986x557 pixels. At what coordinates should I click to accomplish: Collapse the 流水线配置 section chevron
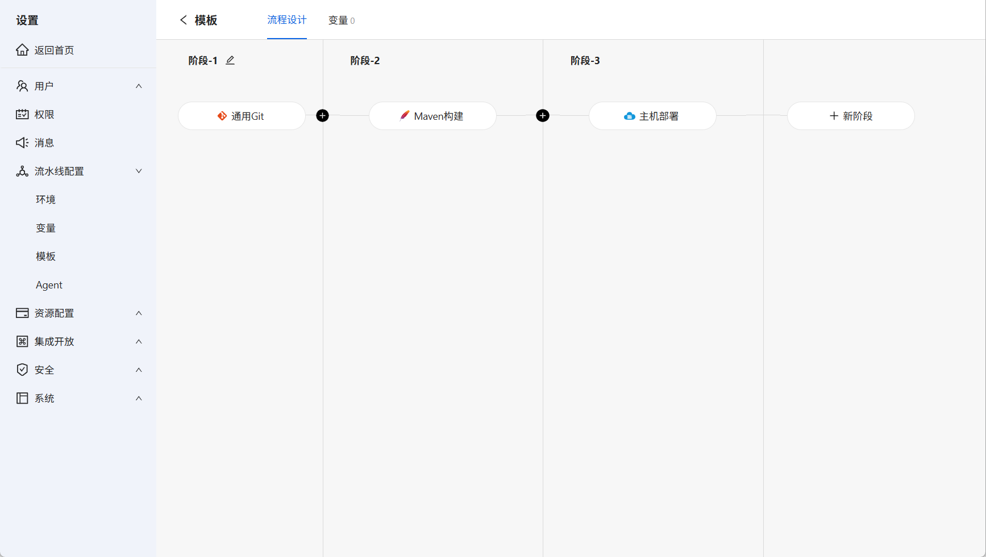pyautogui.click(x=139, y=171)
